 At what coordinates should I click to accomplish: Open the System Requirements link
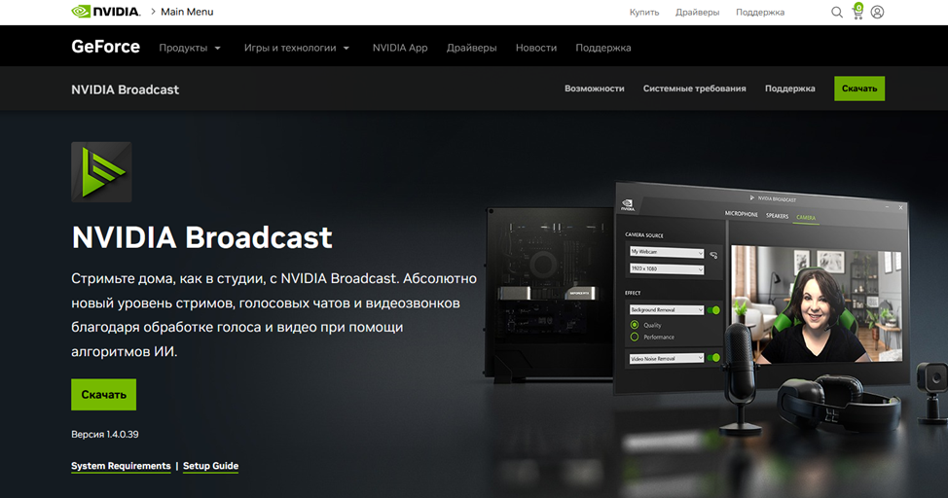pyautogui.click(x=121, y=466)
